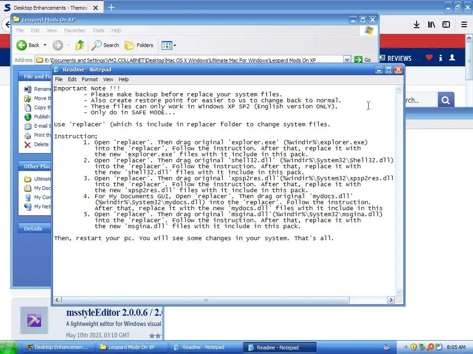Click the browser page scrollbar up arrow
Image resolution: width=473 pixels, height=354 pixels.
(469, 38)
